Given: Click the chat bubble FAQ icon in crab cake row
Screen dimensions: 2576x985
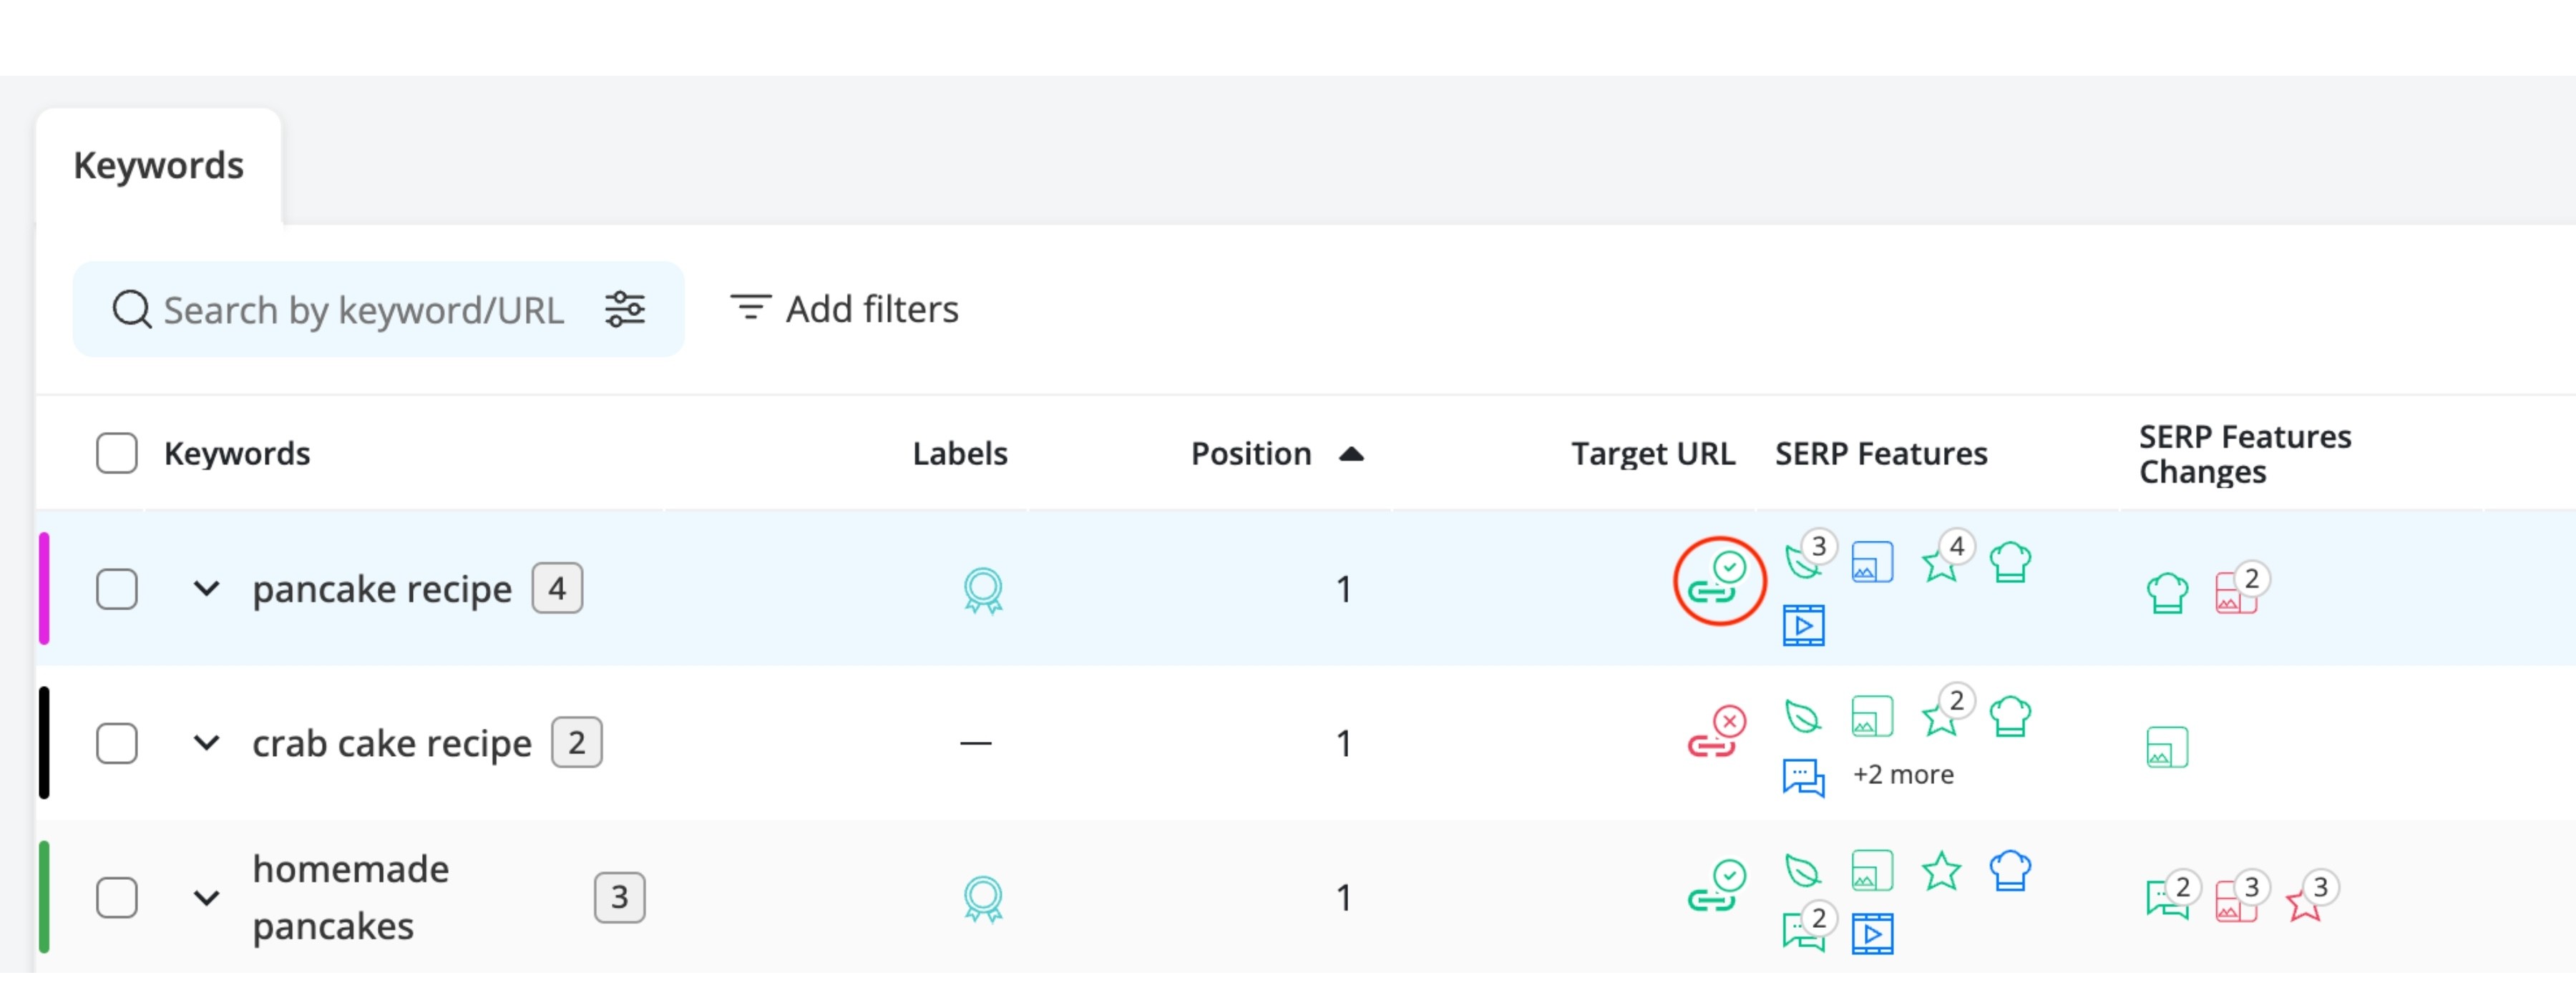Looking at the screenshot, I should pos(1803,777).
